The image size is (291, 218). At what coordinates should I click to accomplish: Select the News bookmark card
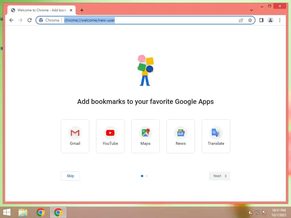(181, 136)
